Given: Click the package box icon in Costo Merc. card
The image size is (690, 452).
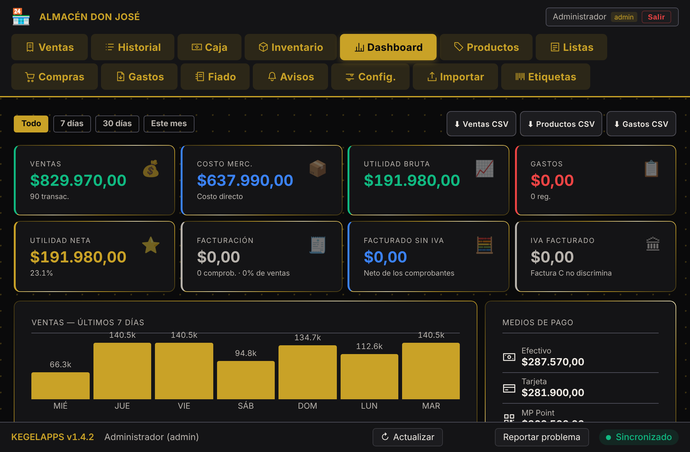Looking at the screenshot, I should click(x=318, y=169).
